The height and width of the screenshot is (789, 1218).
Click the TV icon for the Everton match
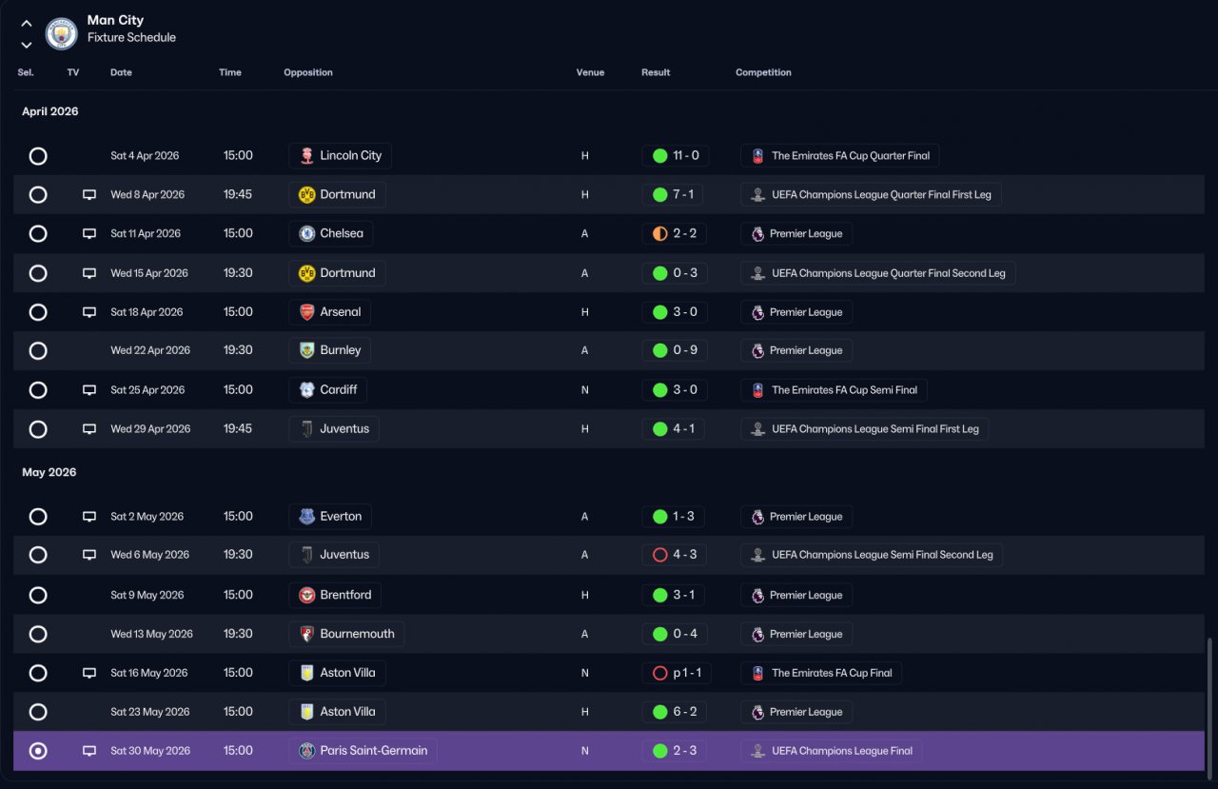pos(89,517)
